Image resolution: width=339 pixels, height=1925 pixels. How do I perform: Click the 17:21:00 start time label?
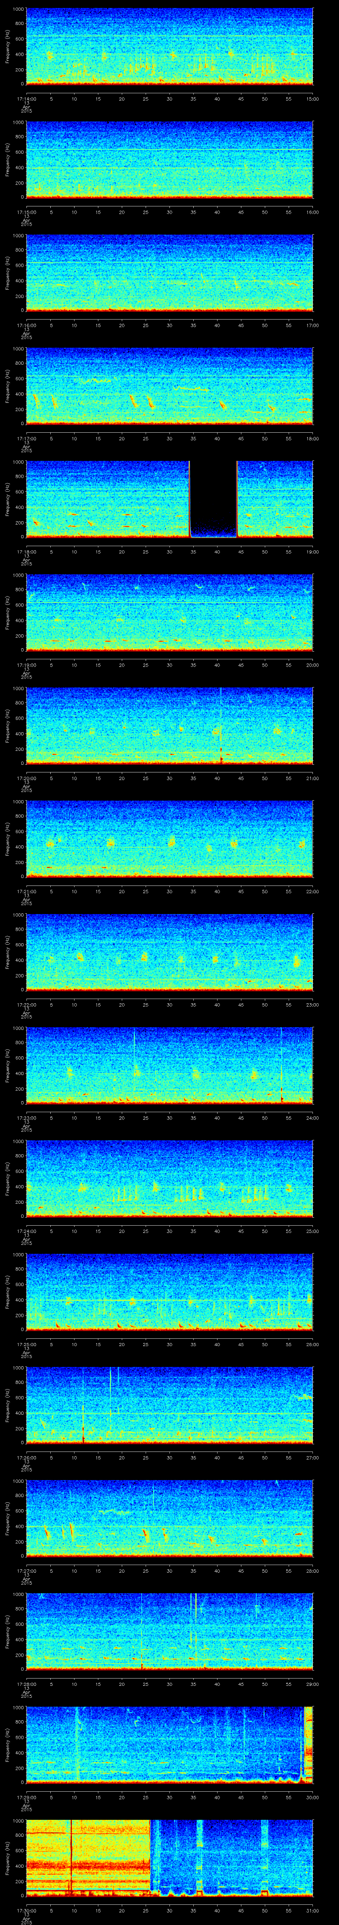coord(26,891)
